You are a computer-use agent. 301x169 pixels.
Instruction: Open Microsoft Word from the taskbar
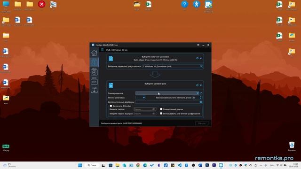200,165
